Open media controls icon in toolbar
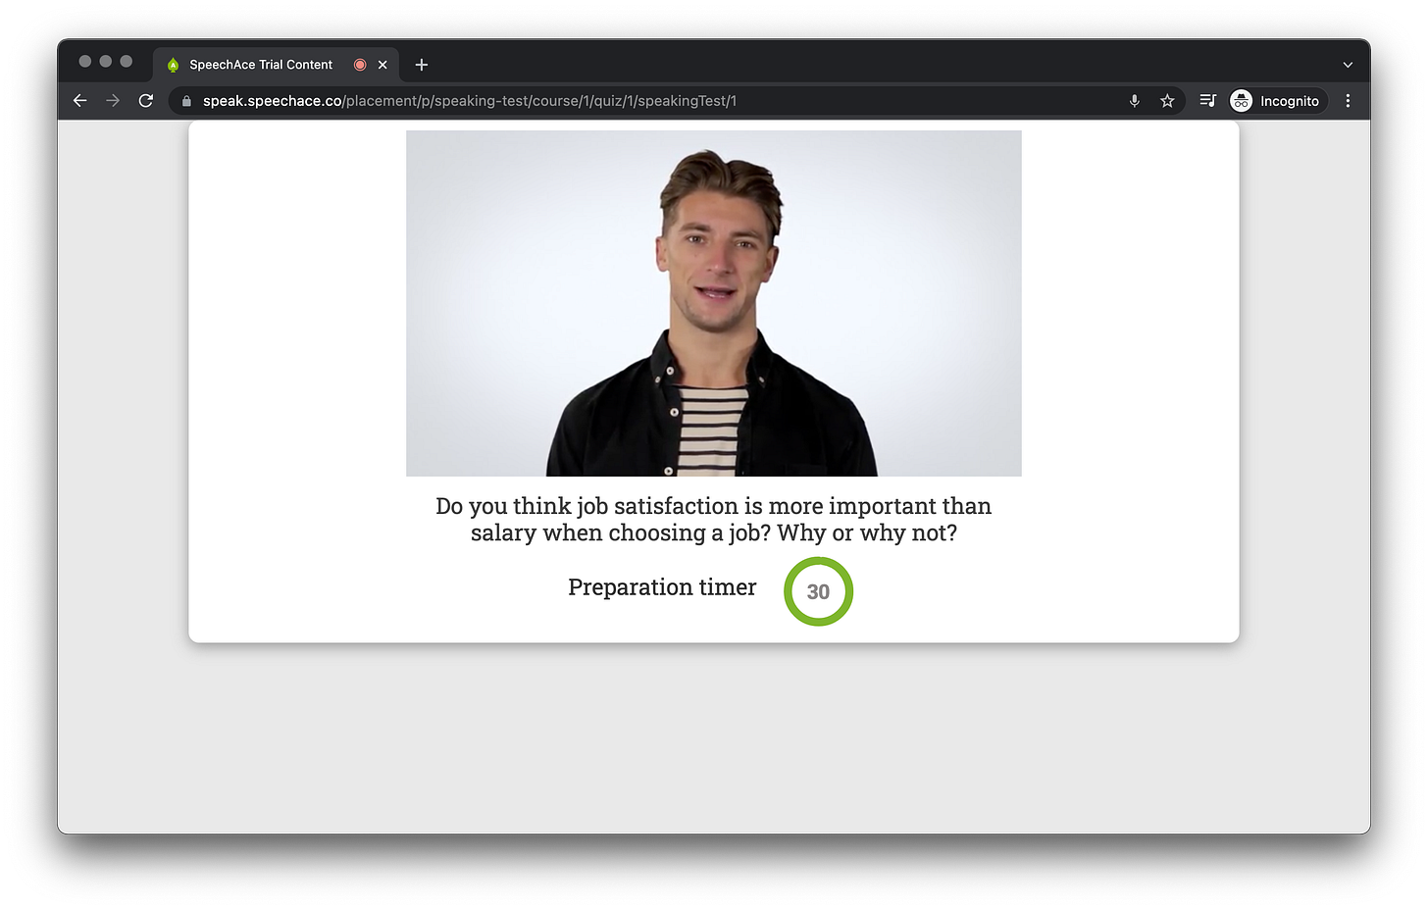The height and width of the screenshot is (910, 1428). [x=1208, y=101]
